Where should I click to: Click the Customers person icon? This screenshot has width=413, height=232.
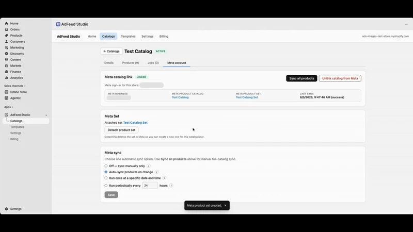[7, 42]
